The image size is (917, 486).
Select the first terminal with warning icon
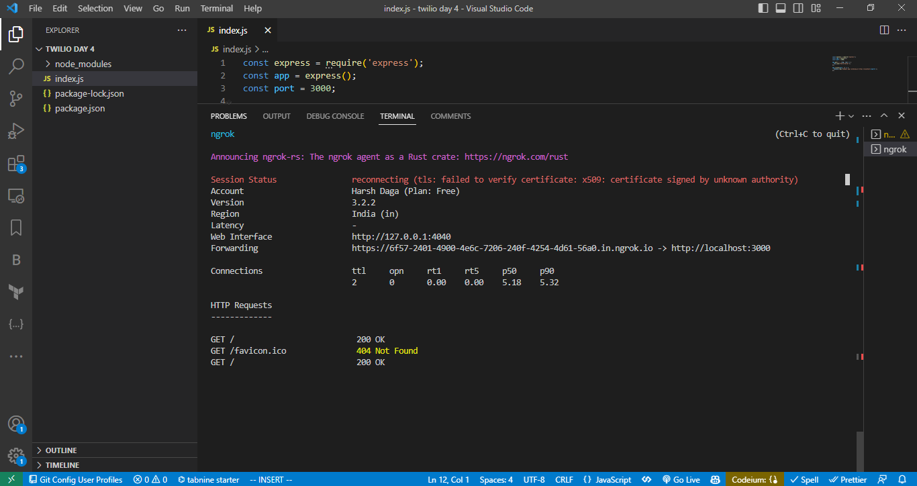[890, 134]
